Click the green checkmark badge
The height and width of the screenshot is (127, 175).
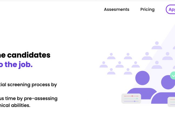click(173, 76)
